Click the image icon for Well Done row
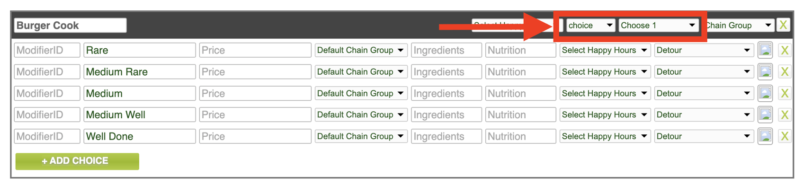Viewport: 812px width, 194px height. pos(765,136)
